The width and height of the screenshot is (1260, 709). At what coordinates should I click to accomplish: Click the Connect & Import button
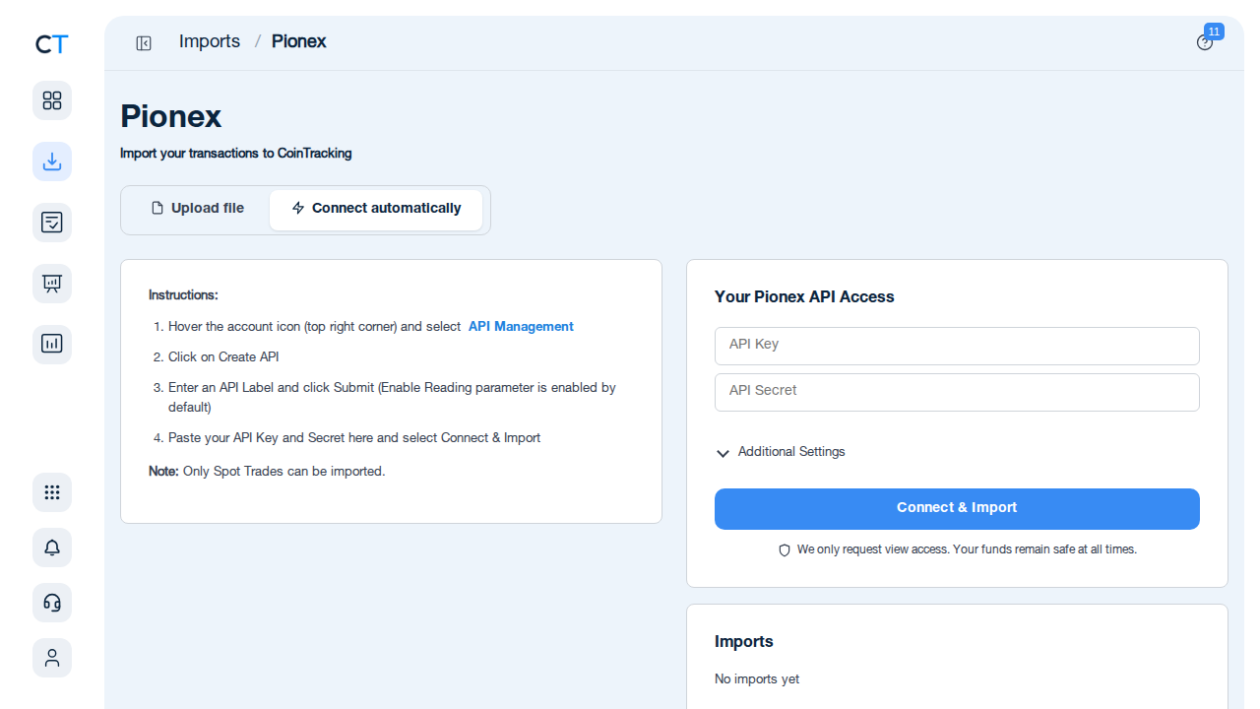(957, 509)
